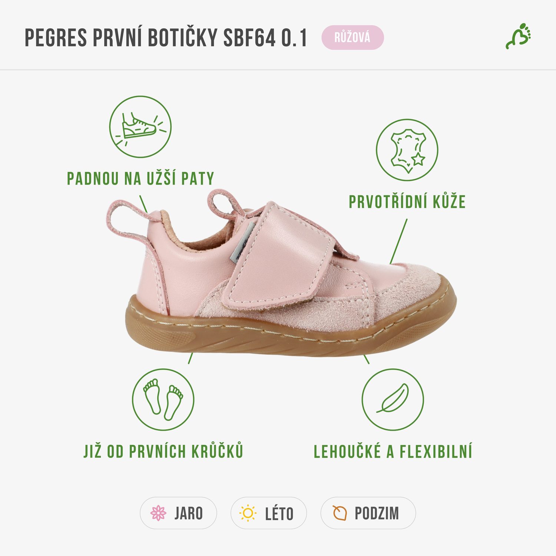Click the feather icon circle
556x556 pixels.
coord(393,400)
